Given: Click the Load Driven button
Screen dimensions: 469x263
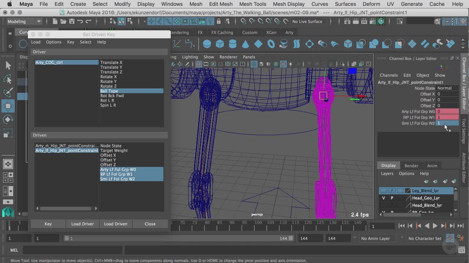Looking at the screenshot, I should coord(115,224).
